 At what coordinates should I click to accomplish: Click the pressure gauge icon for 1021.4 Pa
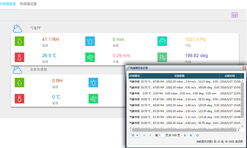click(x=162, y=41)
